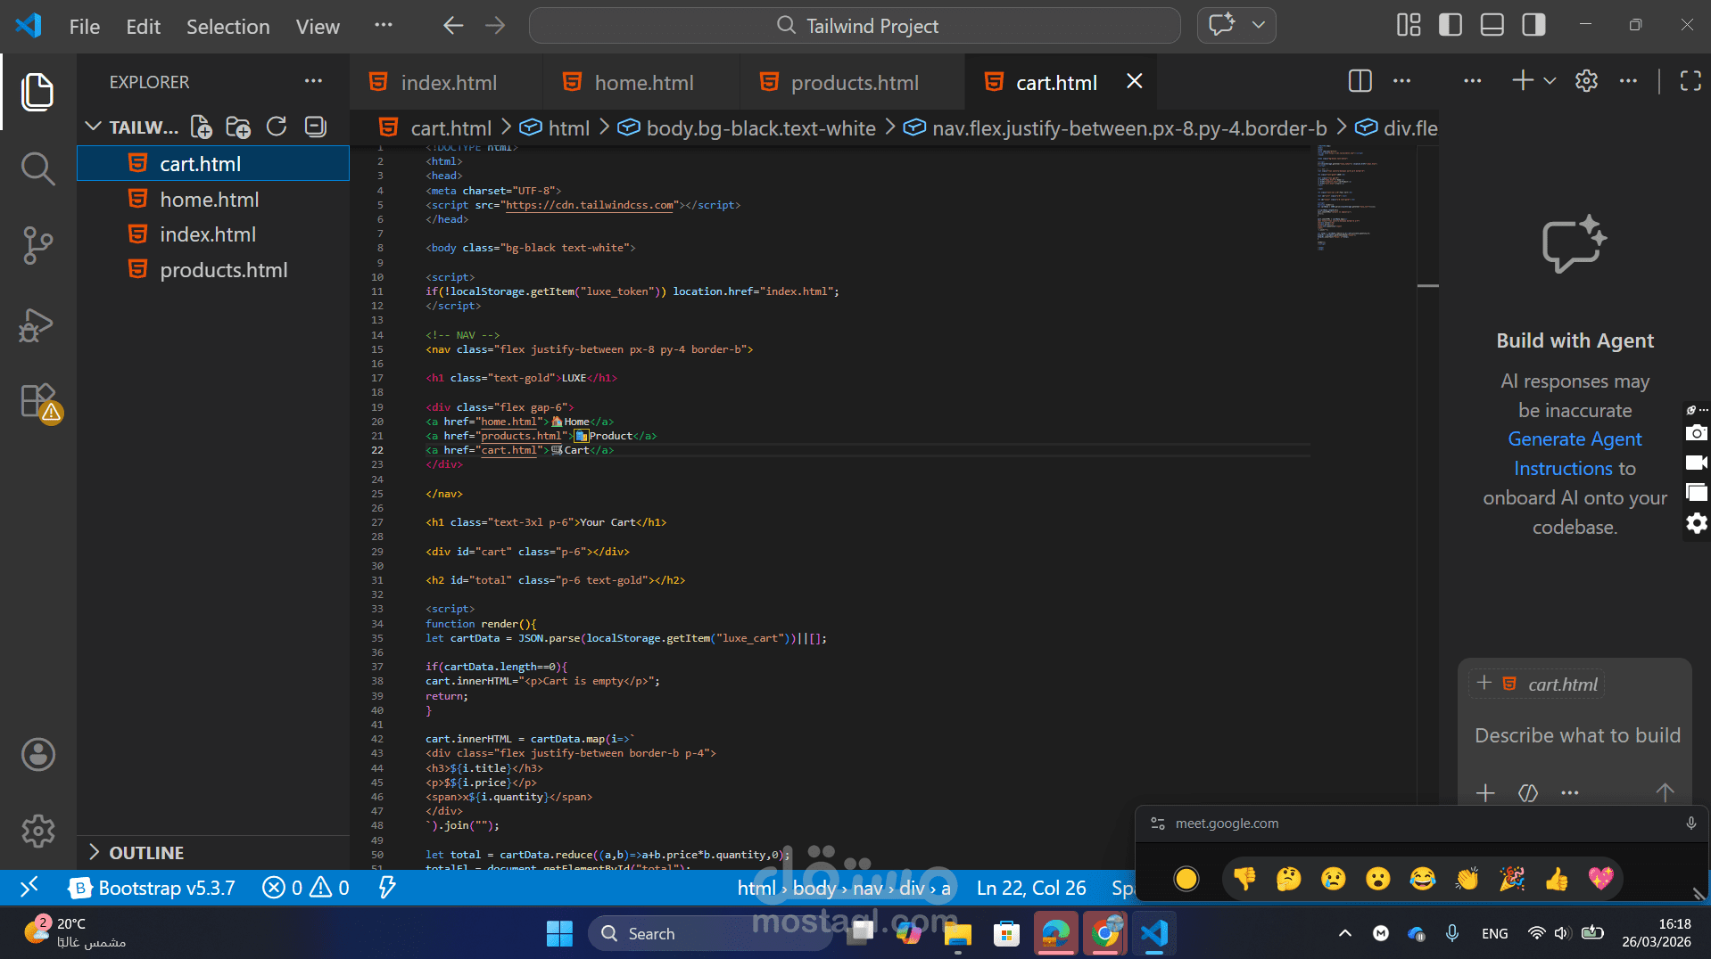Image resolution: width=1711 pixels, height=959 pixels.
Task: Send the thumbs up reaction in the Meet popup
Action: [1557, 879]
